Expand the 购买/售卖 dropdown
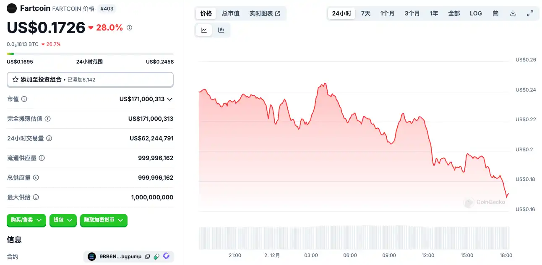Viewport: 542px width, 265px height. click(26, 220)
